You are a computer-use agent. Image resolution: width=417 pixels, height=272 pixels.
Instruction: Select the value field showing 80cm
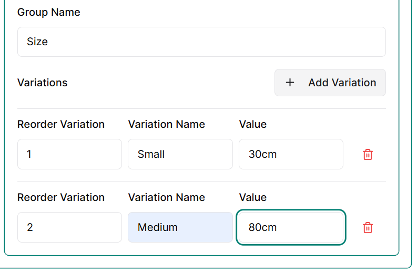pyautogui.click(x=291, y=227)
